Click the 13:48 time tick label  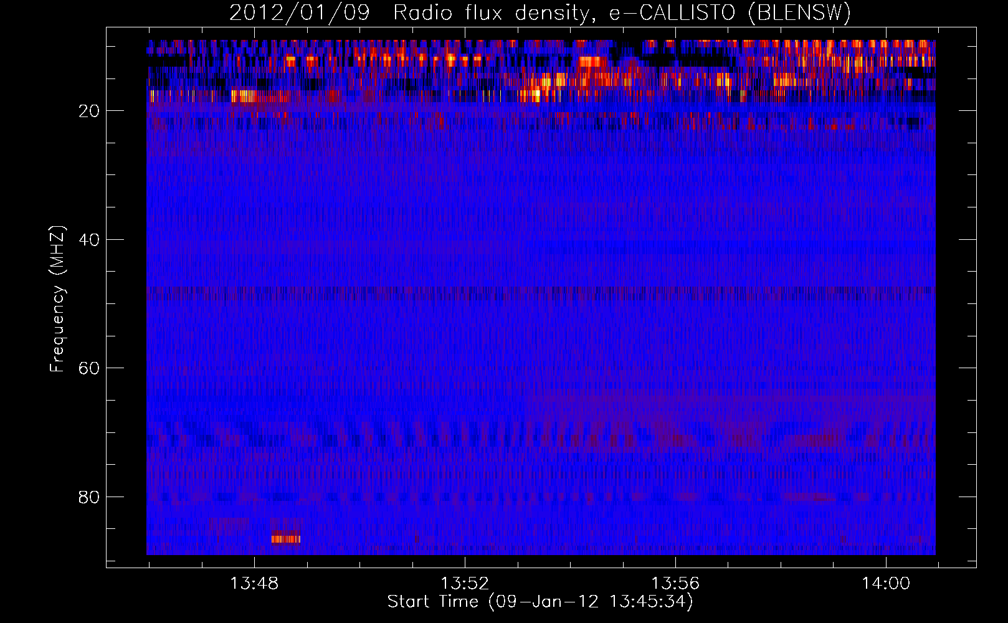tap(254, 584)
